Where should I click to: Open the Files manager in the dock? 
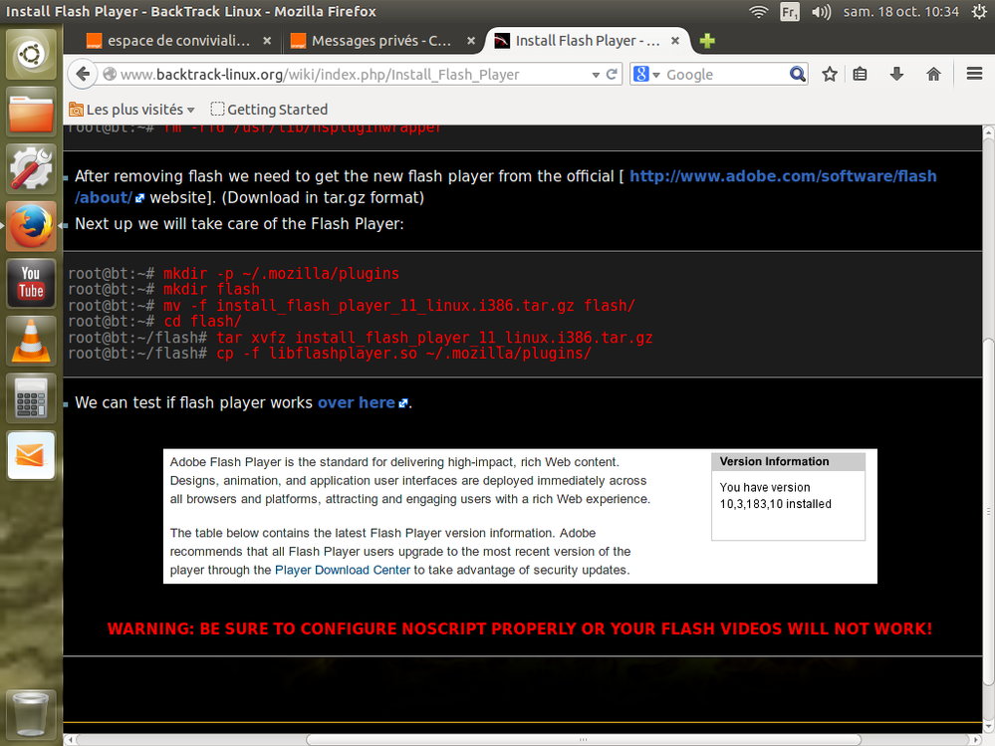pyautogui.click(x=31, y=113)
